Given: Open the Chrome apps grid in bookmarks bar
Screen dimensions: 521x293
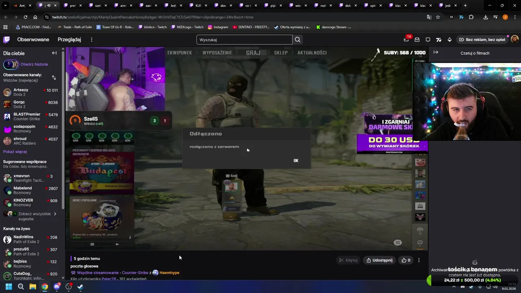Looking at the screenshot, I should coord(5,27).
